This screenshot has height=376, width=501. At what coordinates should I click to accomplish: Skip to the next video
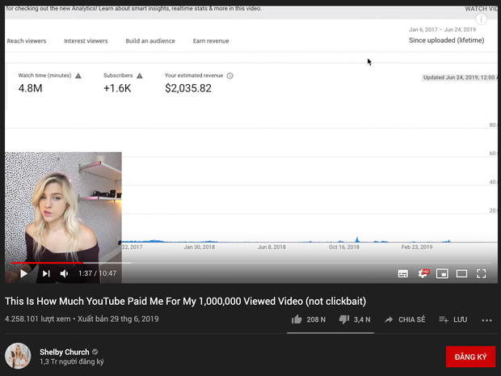pos(46,273)
